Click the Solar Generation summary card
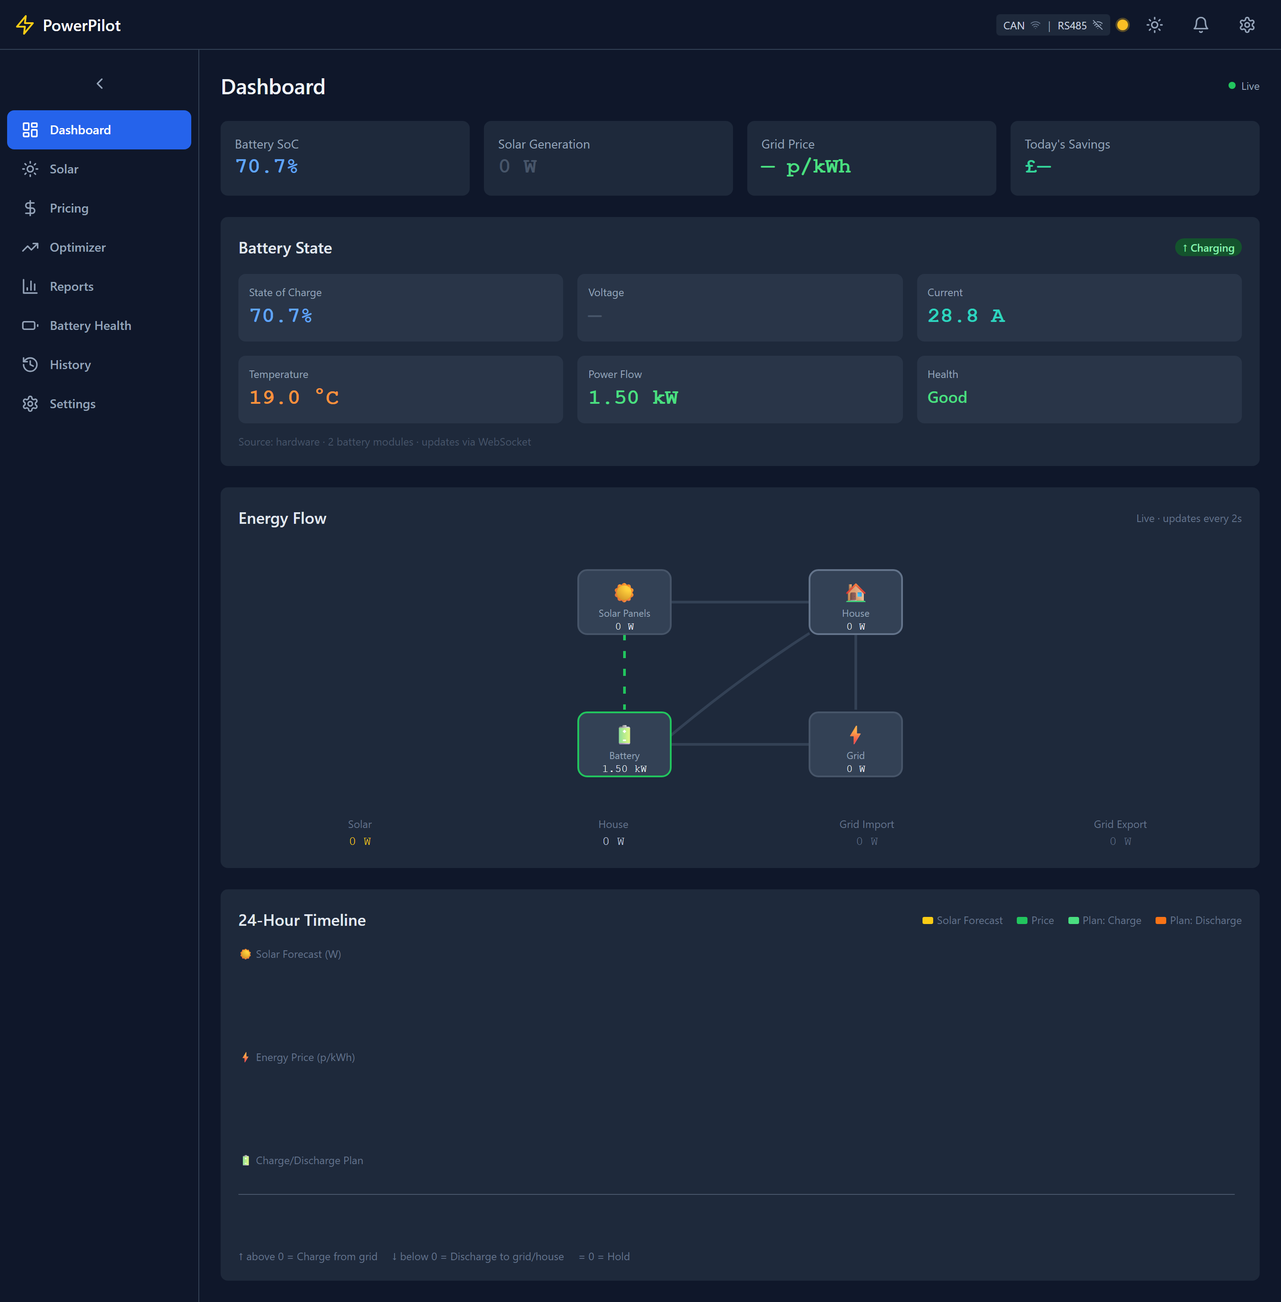Image resolution: width=1281 pixels, height=1302 pixels. (608, 158)
